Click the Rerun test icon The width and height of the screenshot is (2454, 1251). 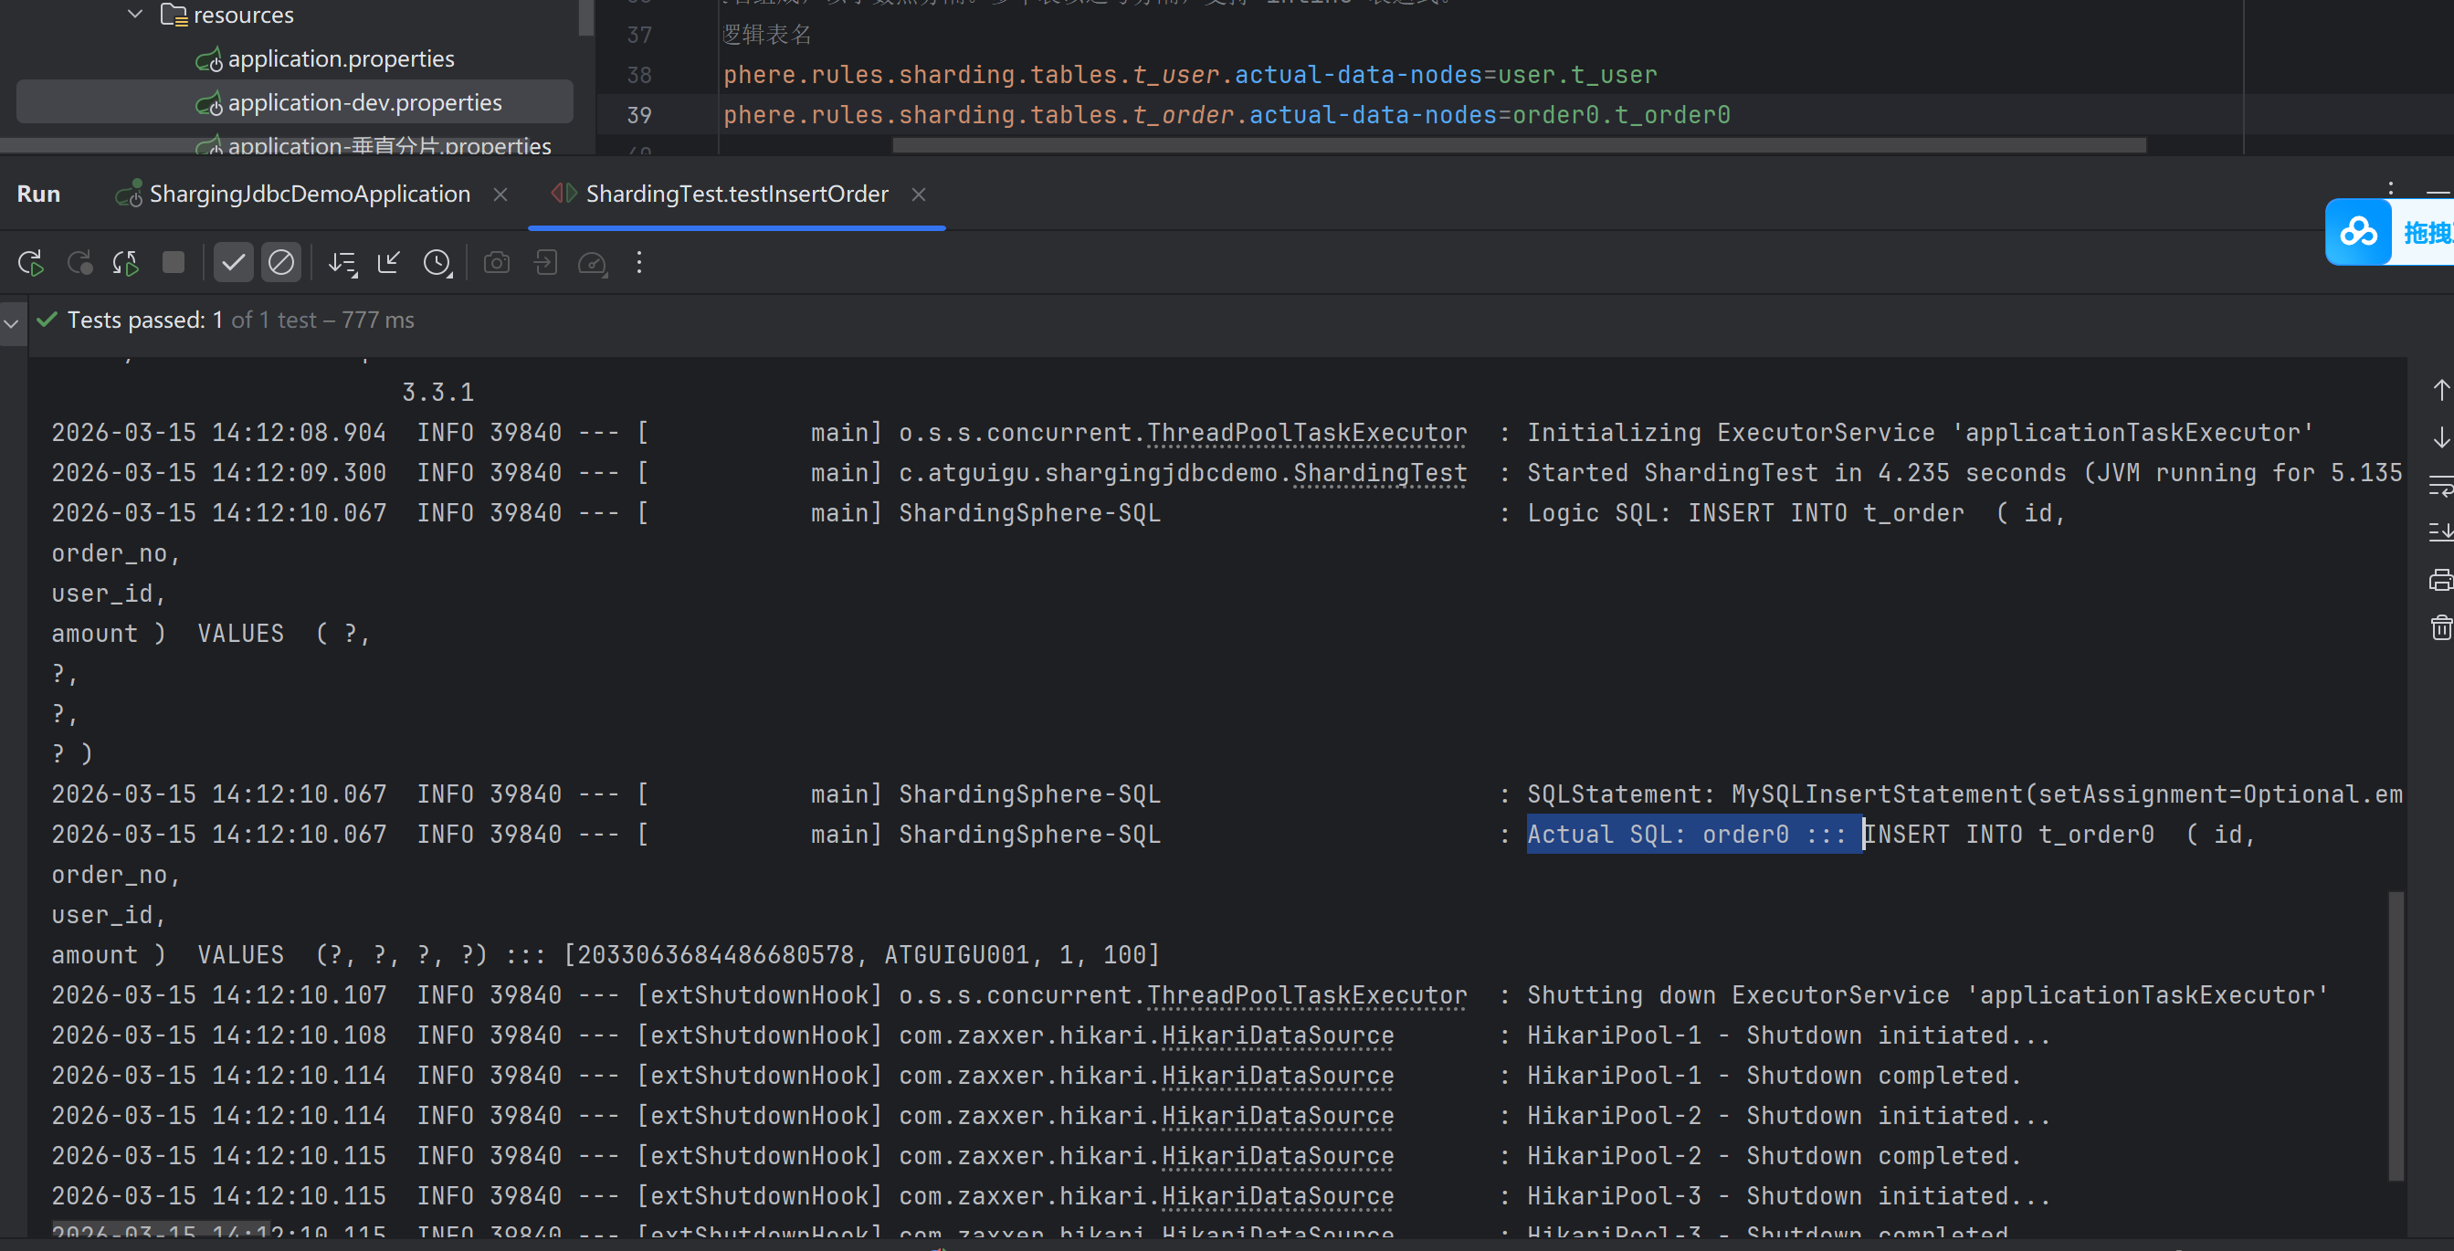point(30,263)
